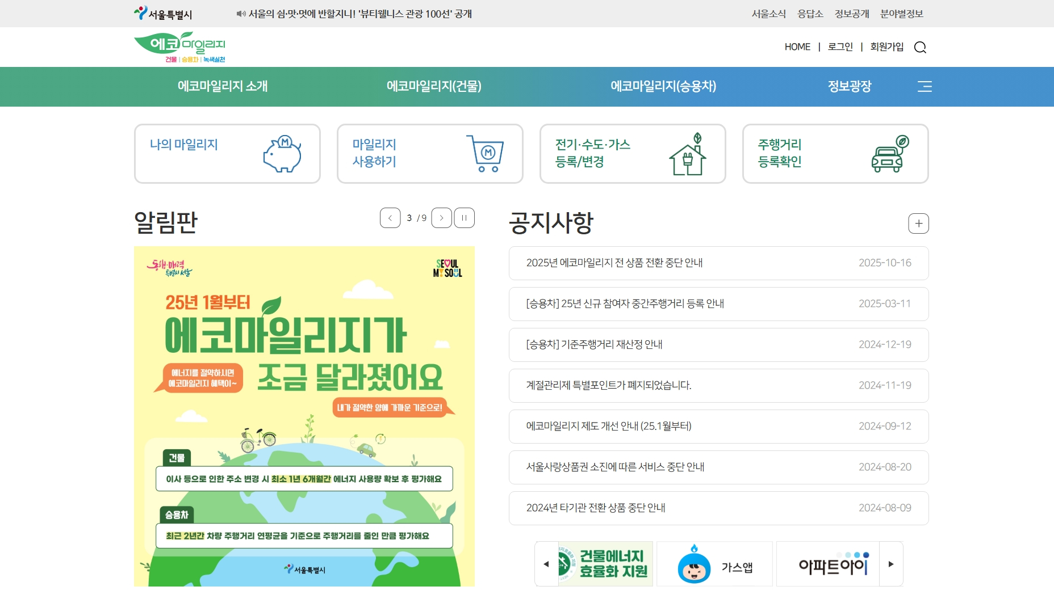Click the 로그인 link
The height and width of the screenshot is (599, 1054).
840,47
